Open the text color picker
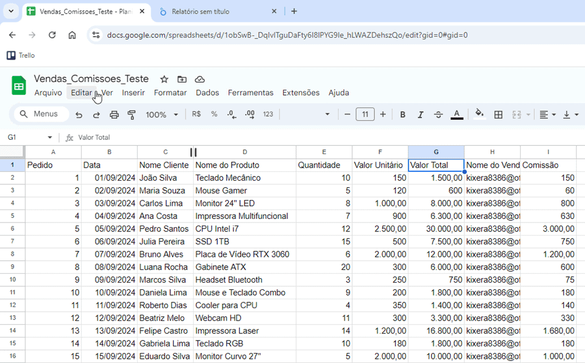This screenshot has height=363, width=585. point(456,115)
